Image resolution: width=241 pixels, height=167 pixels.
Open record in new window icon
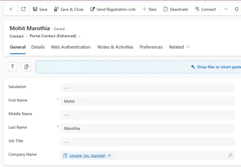[x=23, y=9]
